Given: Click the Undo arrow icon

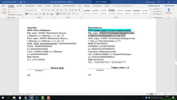Looking at the screenshot, I should point(24,2).
